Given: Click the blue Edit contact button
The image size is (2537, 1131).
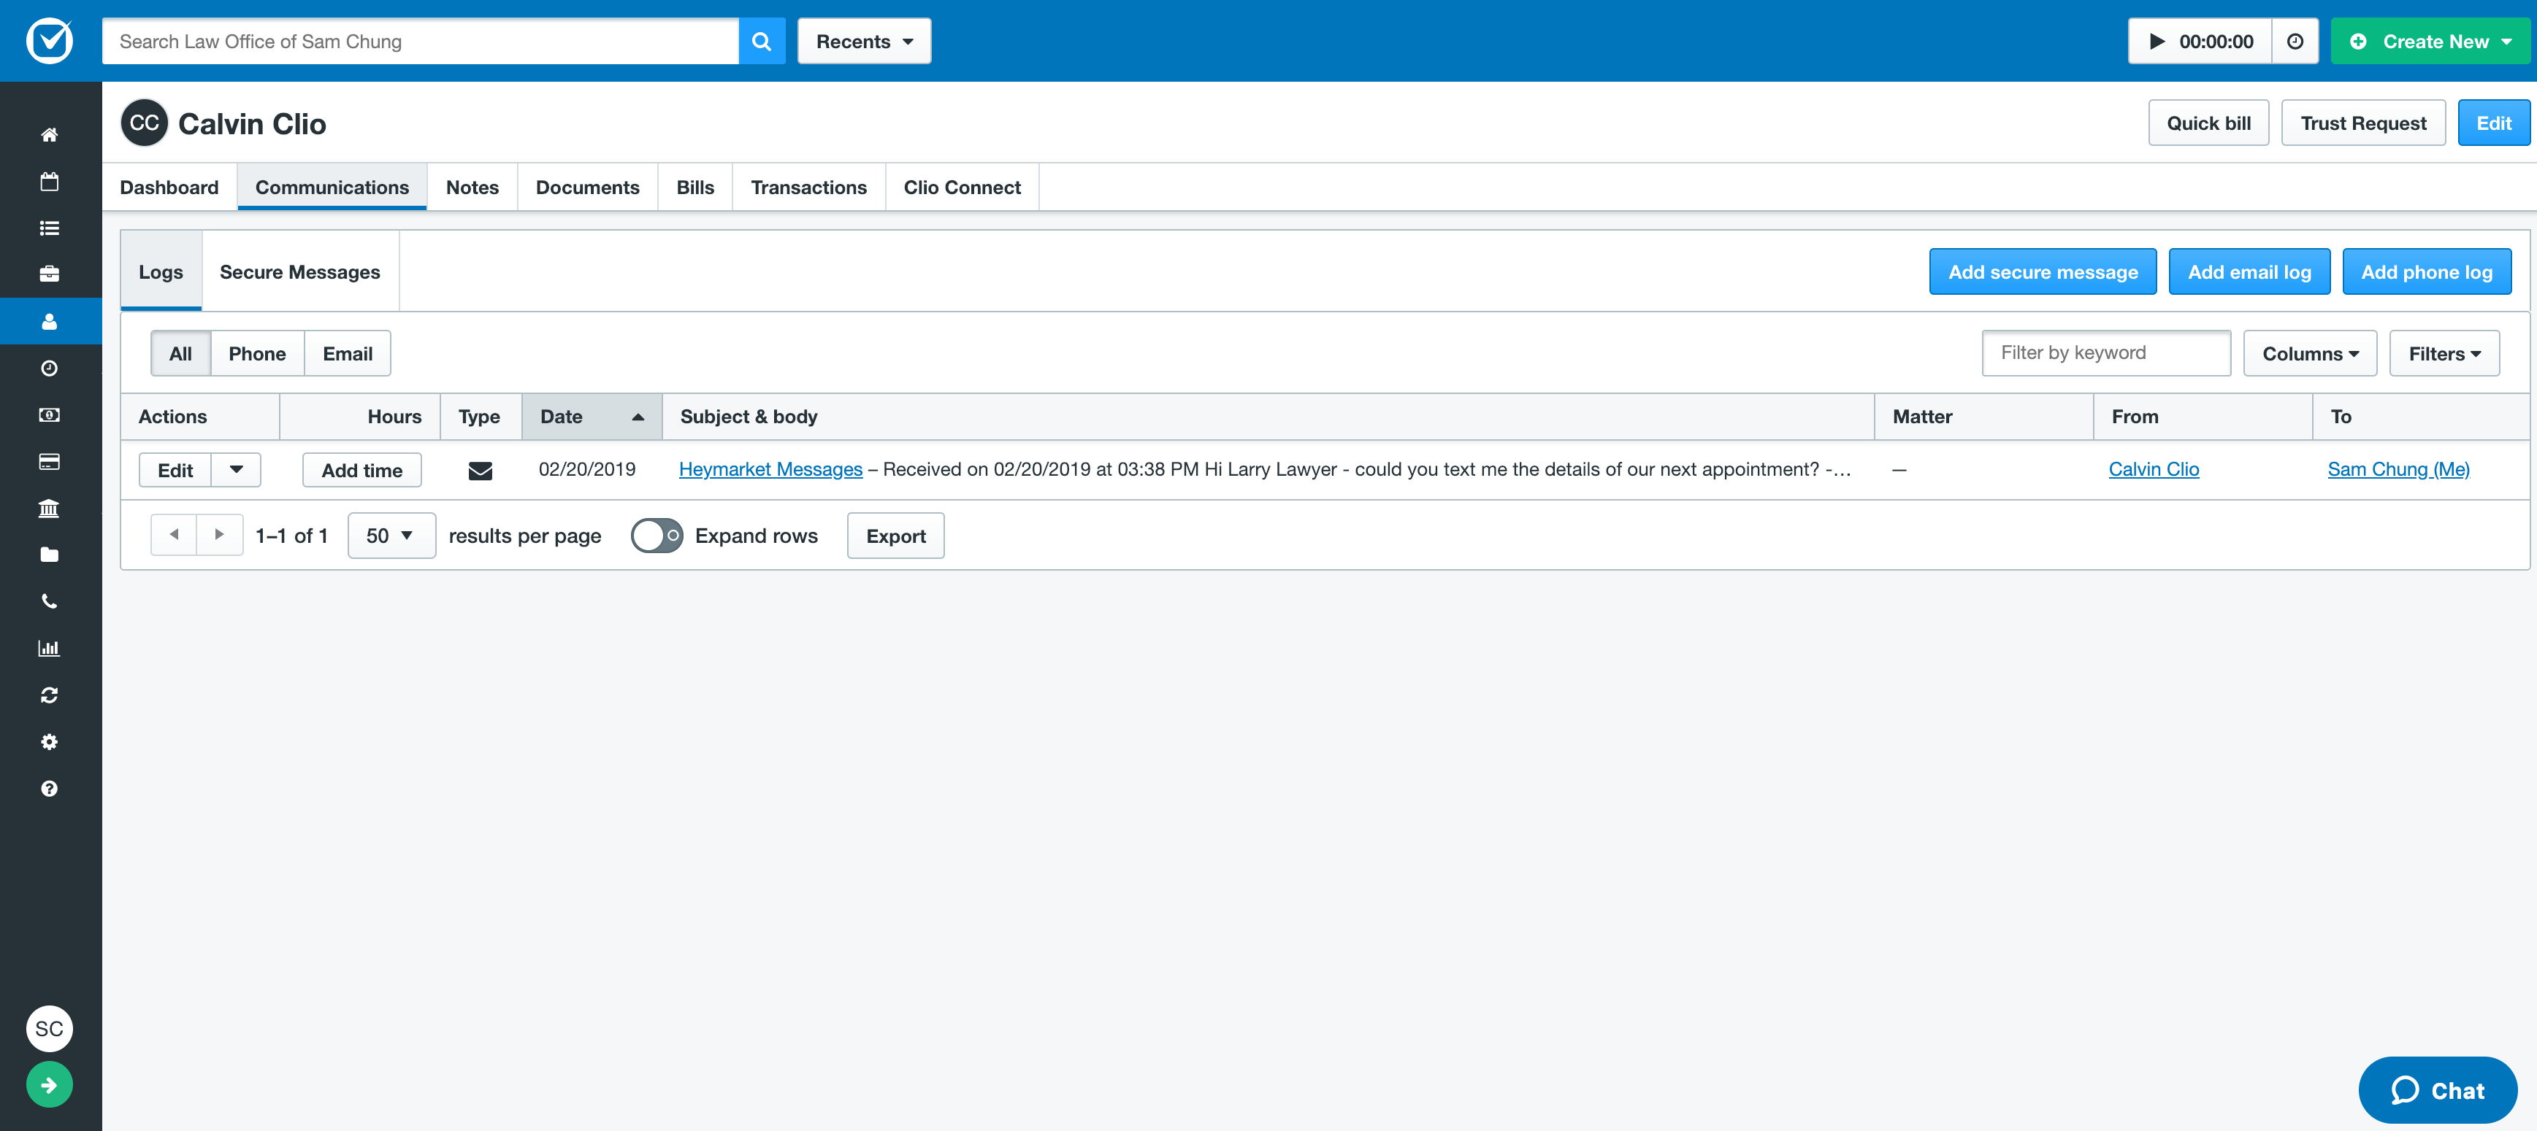Looking at the screenshot, I should coord(2492,123).
